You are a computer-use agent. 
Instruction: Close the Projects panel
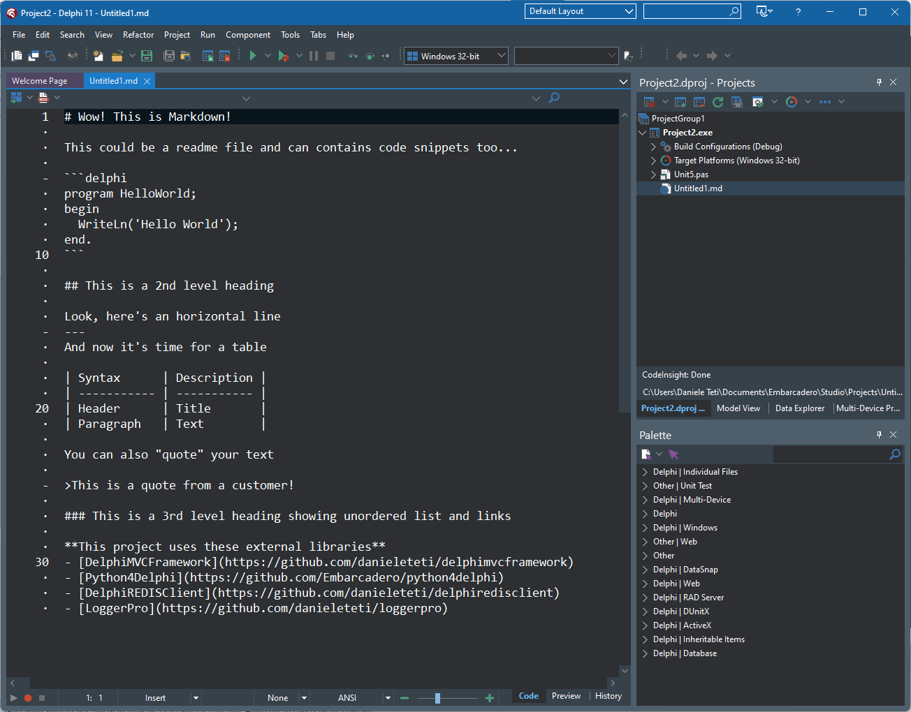click(893, 82)
